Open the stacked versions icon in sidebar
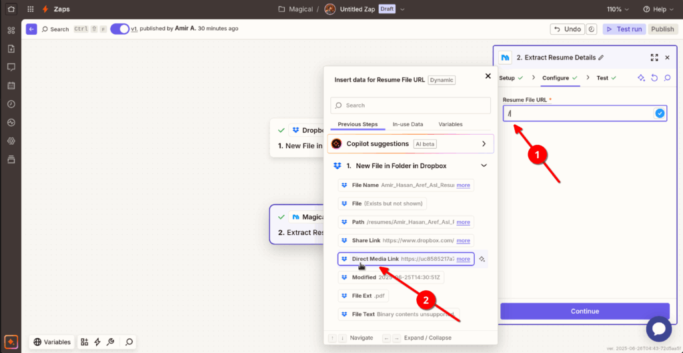683x353 pixels. [x=11, y=159]
